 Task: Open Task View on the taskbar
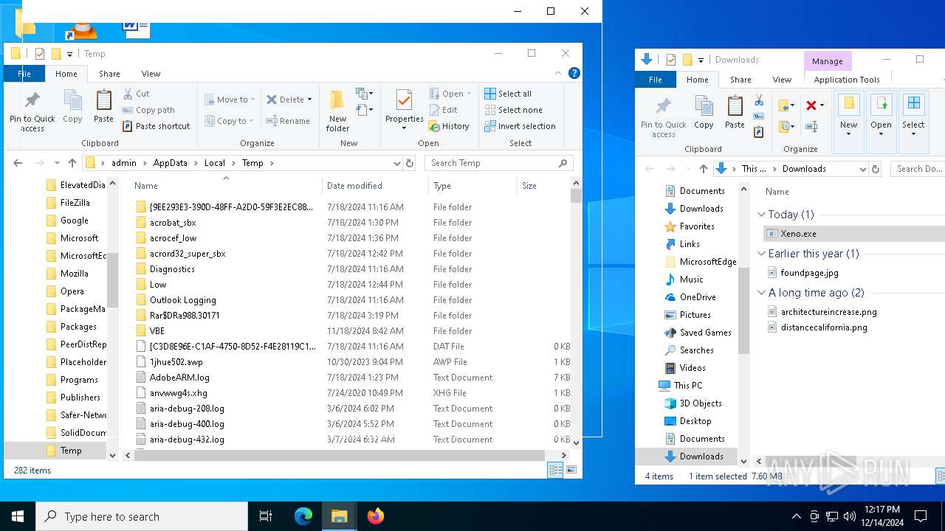click(266, 516)
